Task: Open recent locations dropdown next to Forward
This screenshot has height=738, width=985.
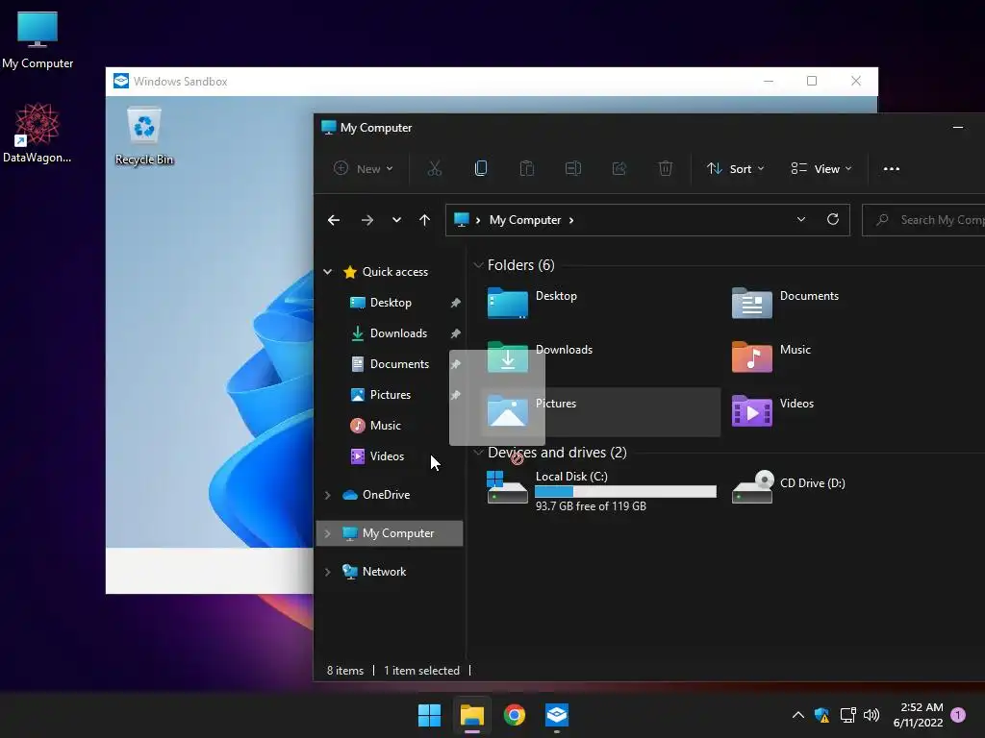Action: (396, 220)
